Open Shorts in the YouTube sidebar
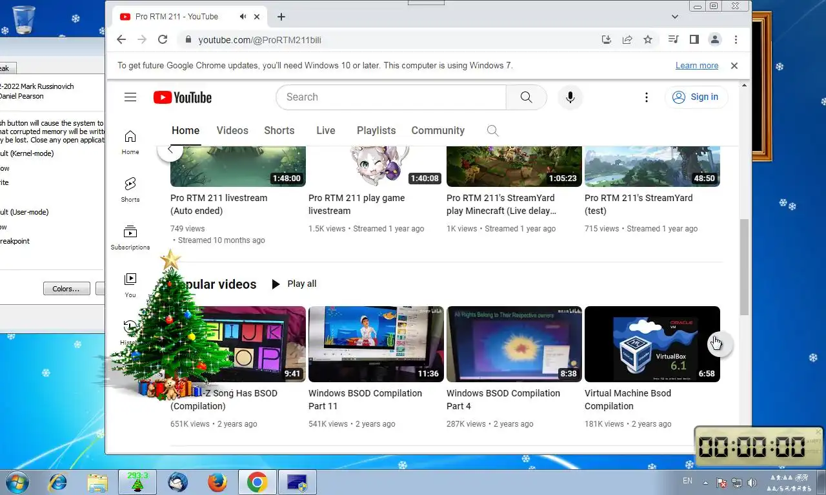This screenshot has height=495, width=826. point(130,190)
